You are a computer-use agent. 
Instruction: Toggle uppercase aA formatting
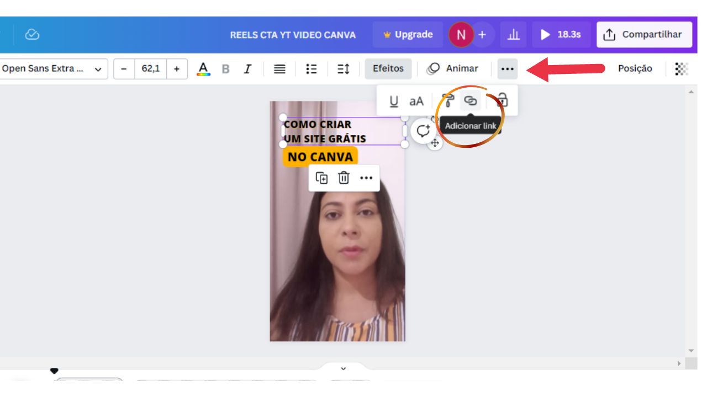pos(416,101)
